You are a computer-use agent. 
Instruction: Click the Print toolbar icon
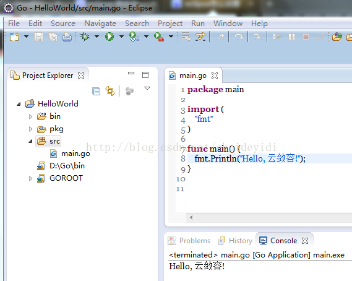click(67, 37)
